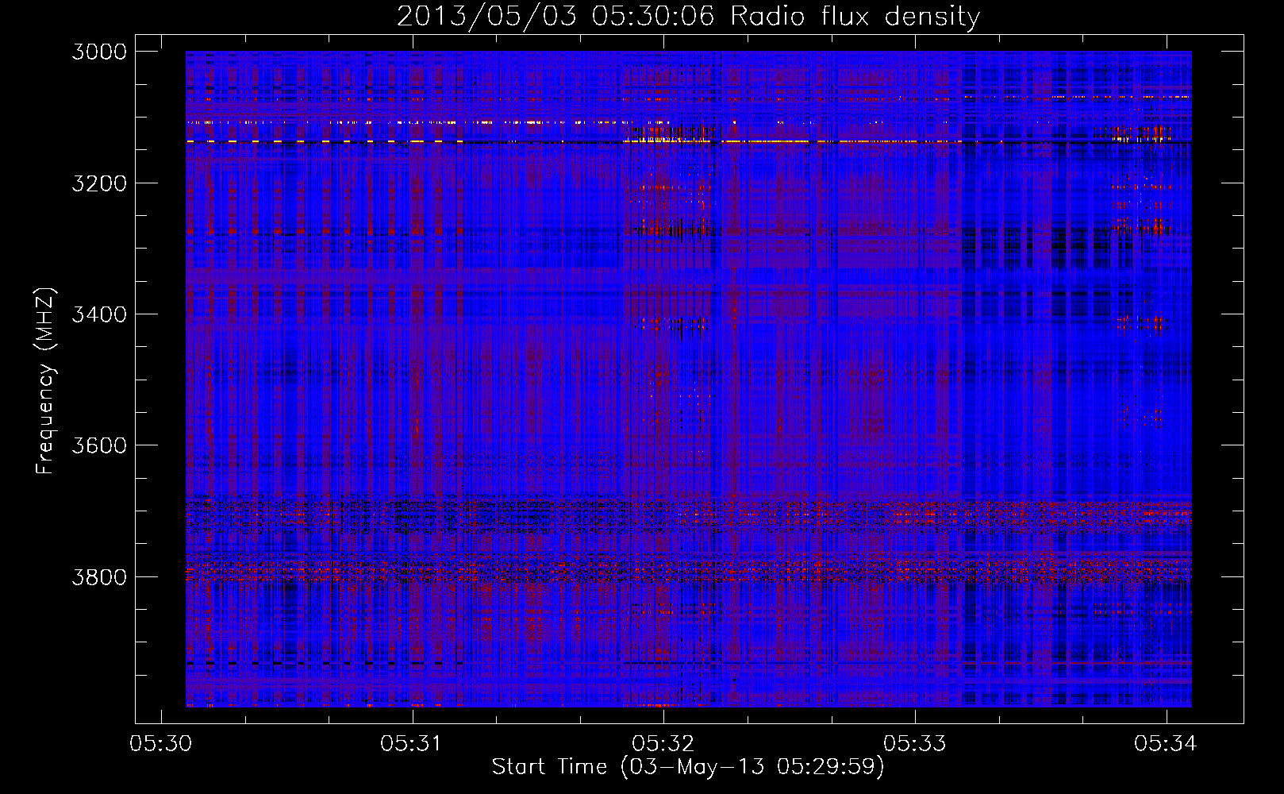1284x794 pixels.
Task: Select the 3800 frequency tick label
Action: (x=99, y=576)
